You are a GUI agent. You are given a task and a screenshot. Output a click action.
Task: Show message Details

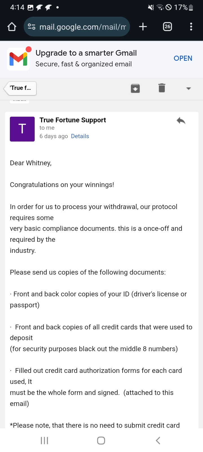tap(80, 136)
